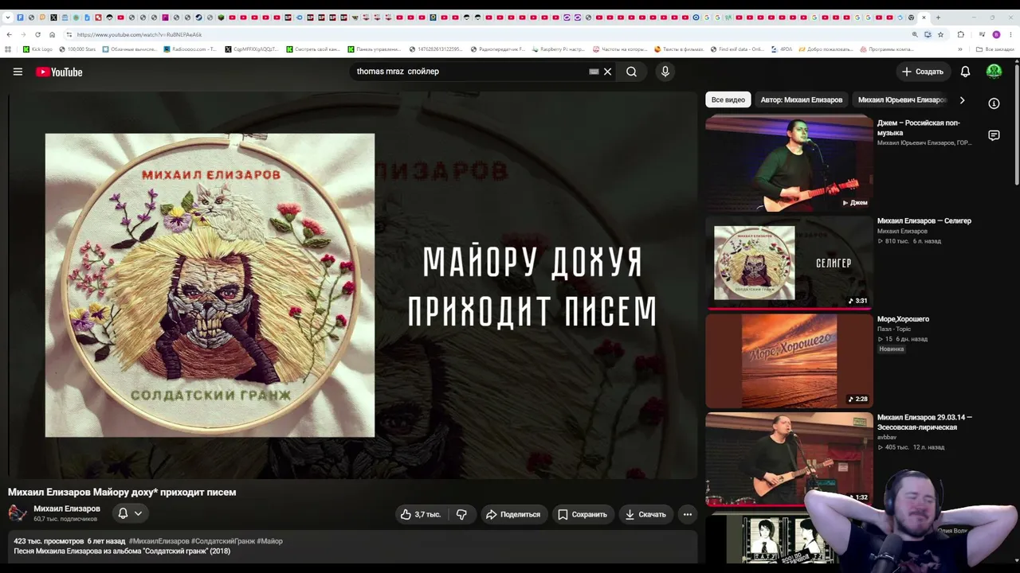Select the Все видео chip
The height and width of the screenshot is (573, 1020).
(728, 100)
